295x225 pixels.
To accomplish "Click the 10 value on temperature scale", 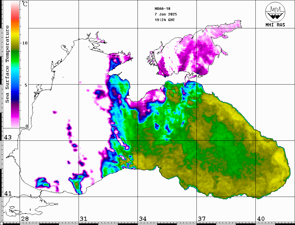I will 25,43.
